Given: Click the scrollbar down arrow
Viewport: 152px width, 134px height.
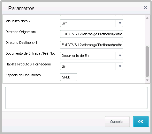Looking at the screenshot, I should pos(147,80).
